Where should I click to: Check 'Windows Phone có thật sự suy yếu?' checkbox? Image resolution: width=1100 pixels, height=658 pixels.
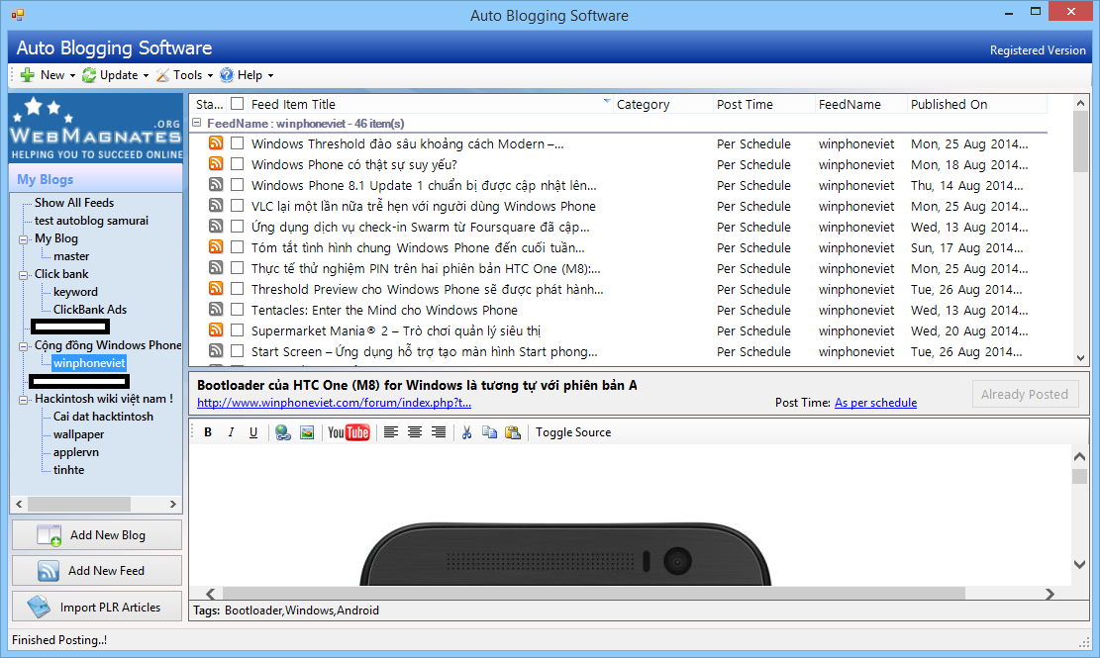pos(237,164)
